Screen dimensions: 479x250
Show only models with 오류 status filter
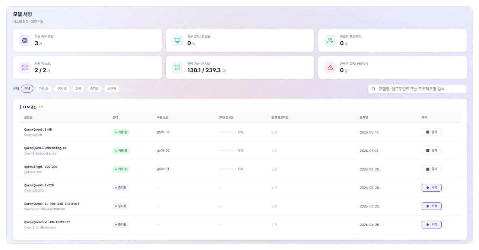click(x=78, y=89)
